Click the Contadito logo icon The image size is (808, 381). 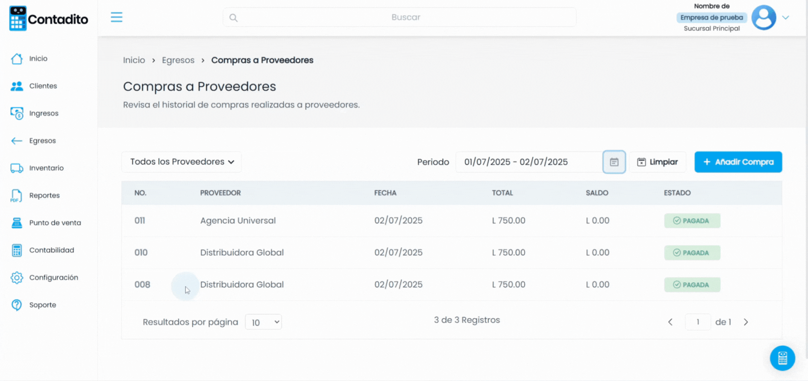(x=18, y=18)
